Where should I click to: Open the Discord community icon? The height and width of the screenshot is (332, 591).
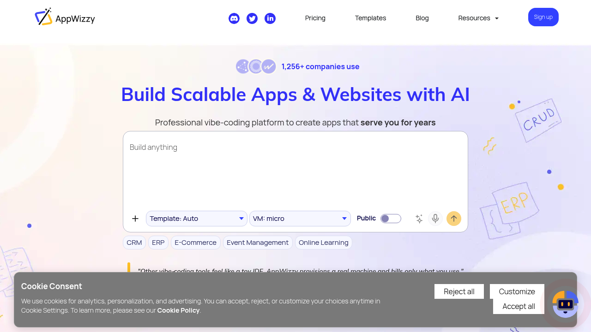coord(234,18)
